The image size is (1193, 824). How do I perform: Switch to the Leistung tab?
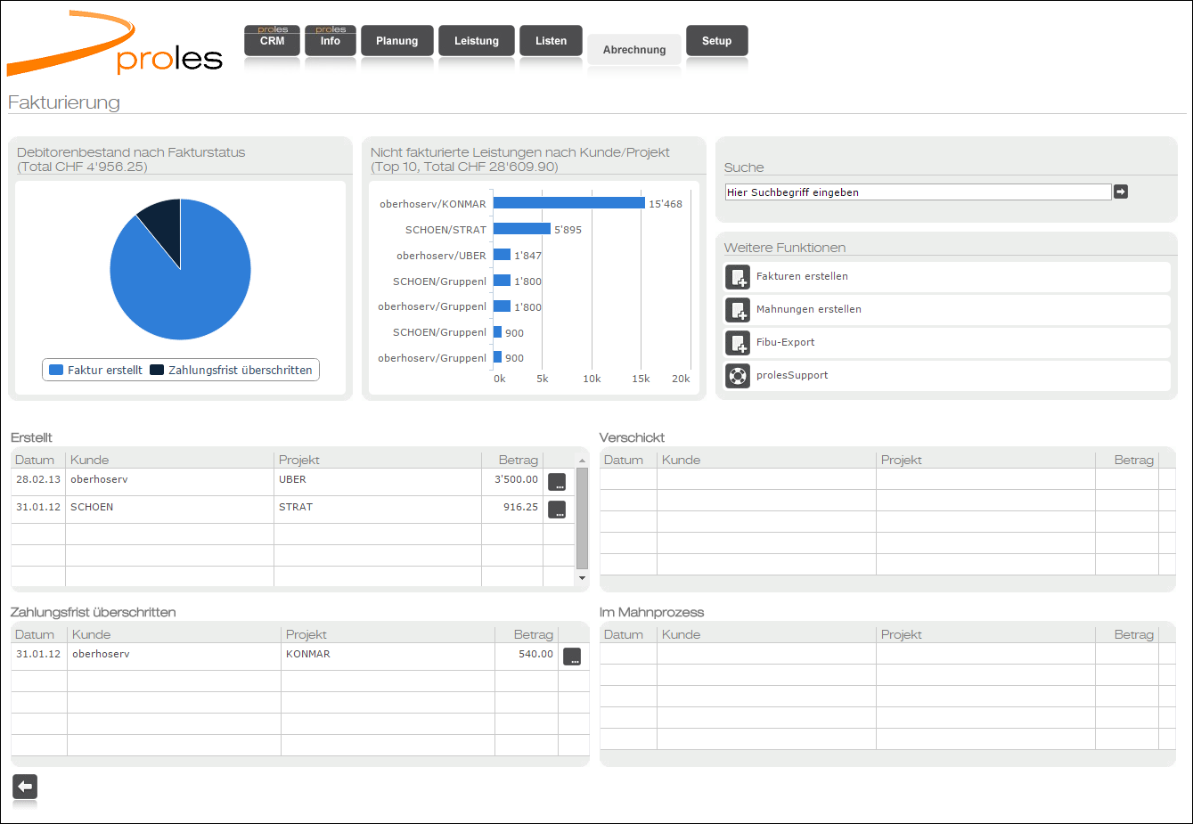[476, 41]
